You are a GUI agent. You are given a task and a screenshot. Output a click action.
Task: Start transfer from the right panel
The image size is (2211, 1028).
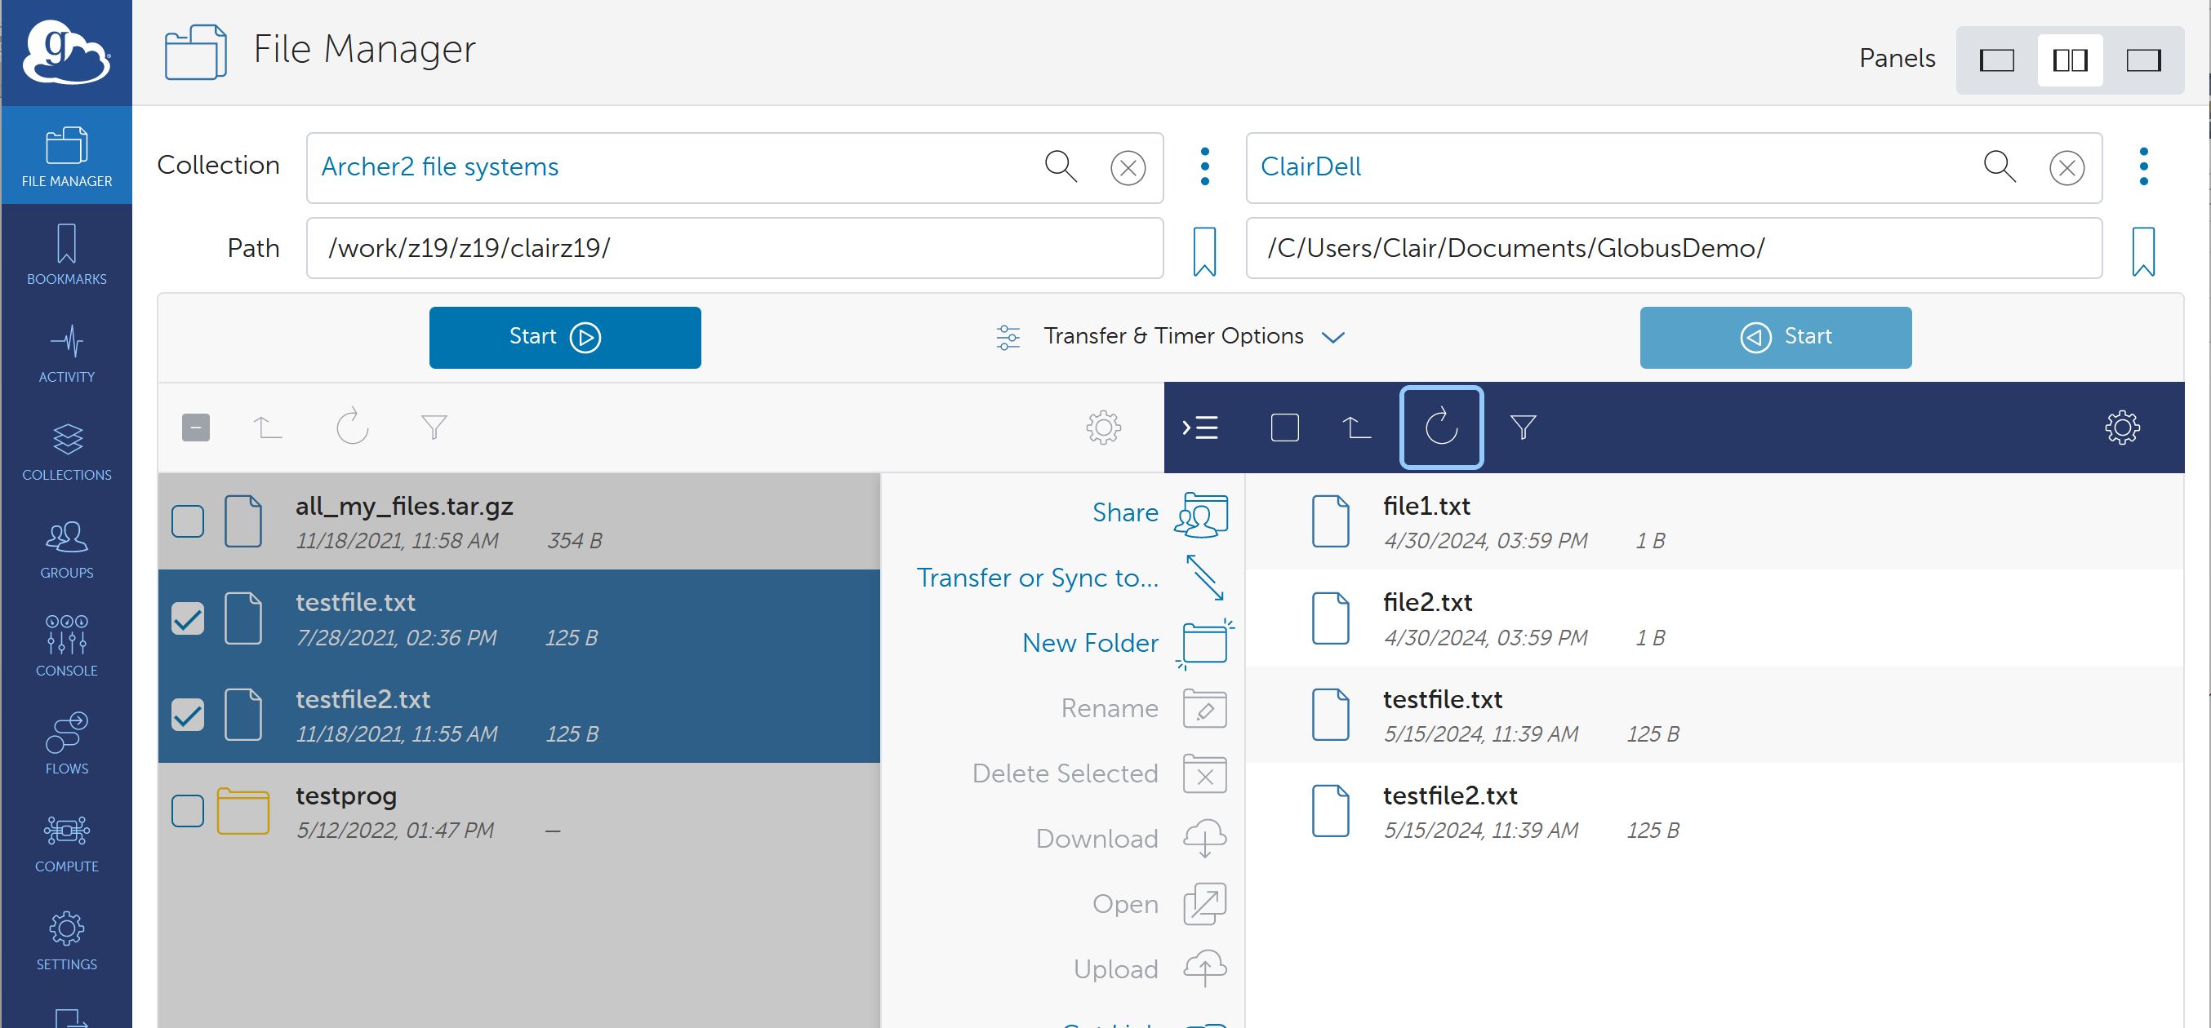(1775, 337)
